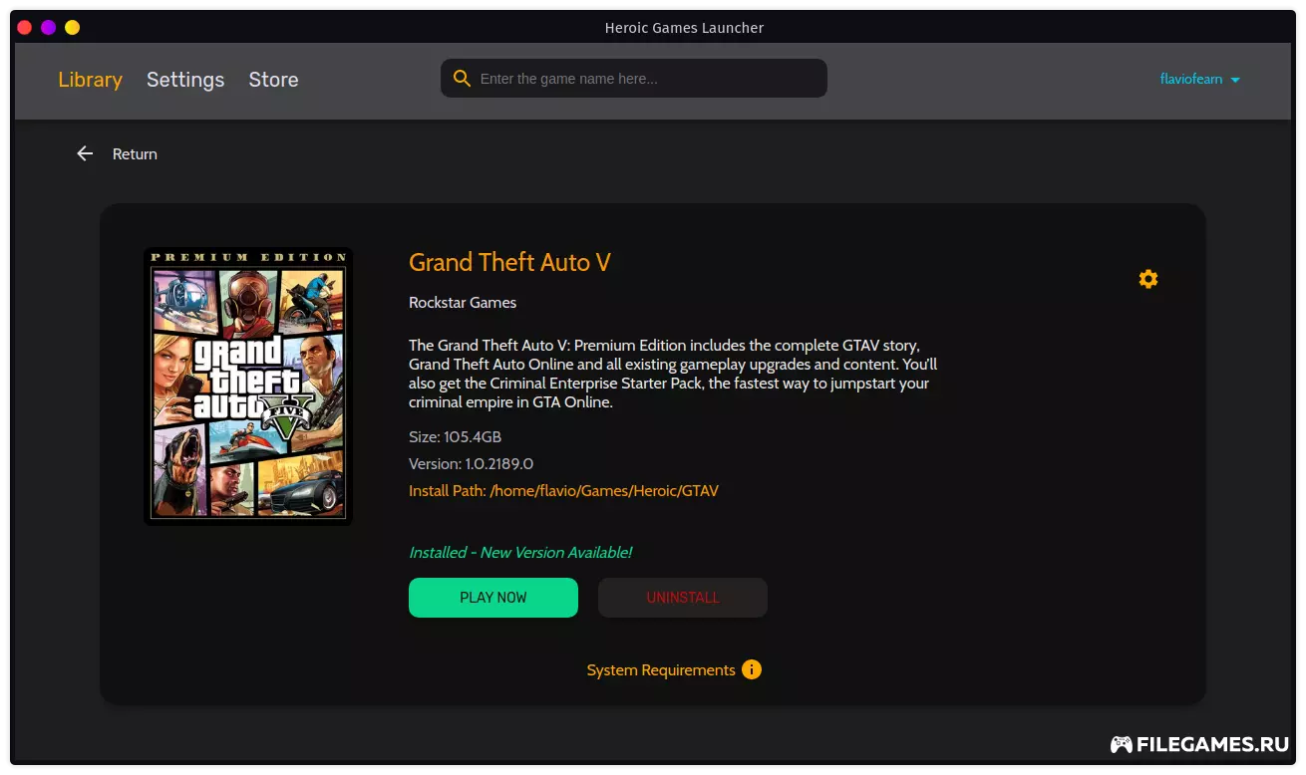This screenshot has width=1306, height=775.
Task: Click the Uninstall button
Action: (x=683, y=598)
